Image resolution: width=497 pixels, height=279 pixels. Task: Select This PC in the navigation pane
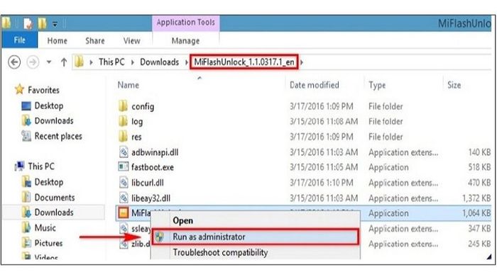click(x=41, y=166)
